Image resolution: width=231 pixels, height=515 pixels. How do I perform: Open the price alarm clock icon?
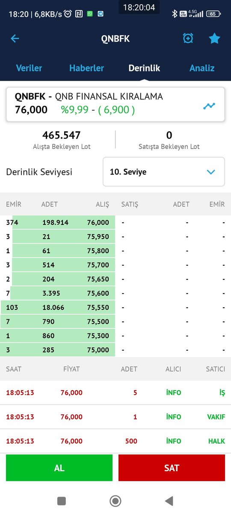[187, 39]
